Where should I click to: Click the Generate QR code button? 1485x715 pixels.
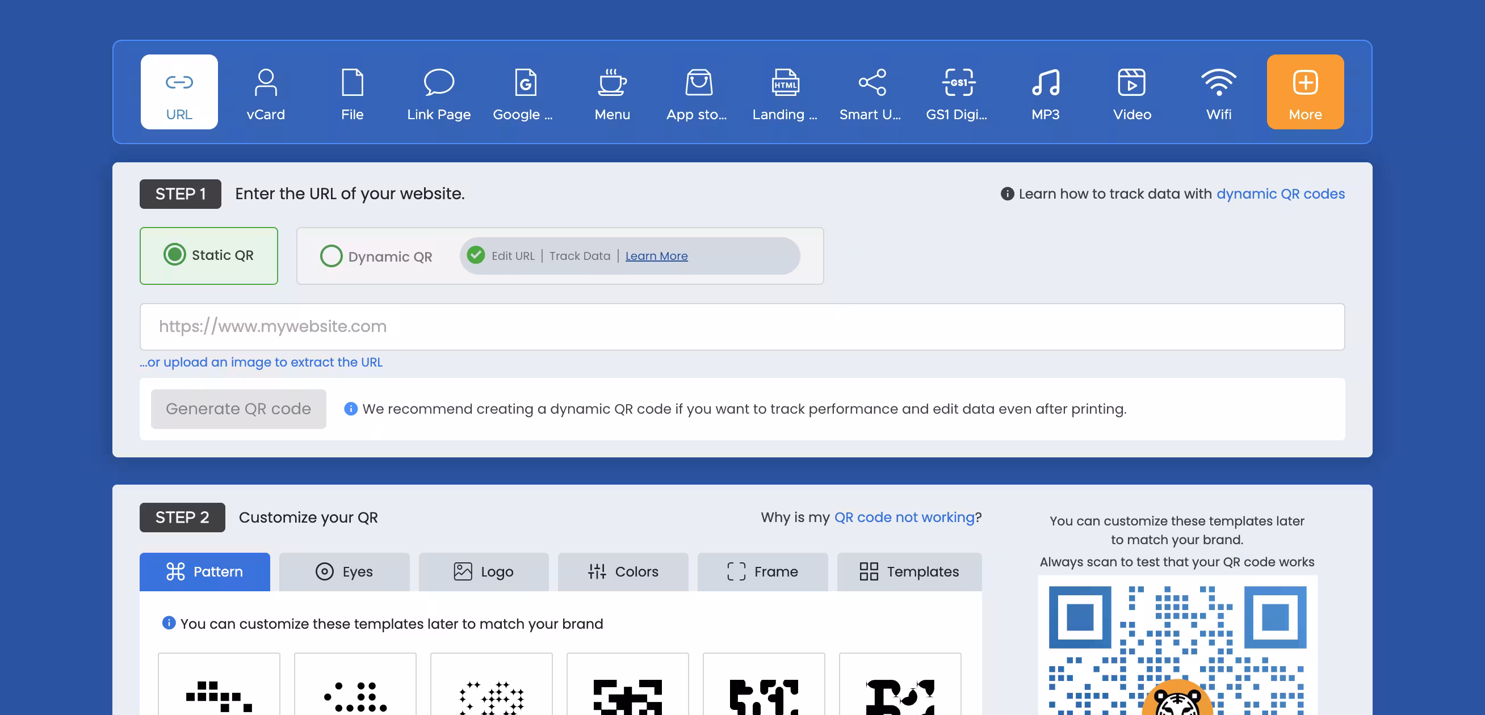coord(238,409)
